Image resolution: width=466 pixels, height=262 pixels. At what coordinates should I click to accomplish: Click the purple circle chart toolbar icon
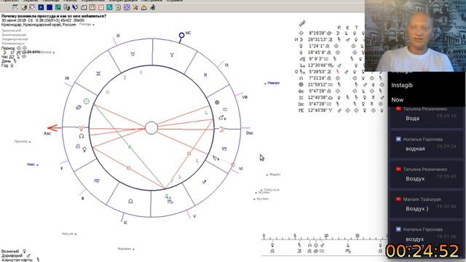coord(127,7)
